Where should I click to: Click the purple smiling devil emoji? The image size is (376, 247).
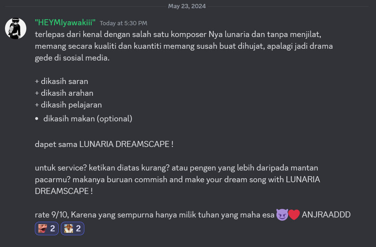(x=282, y=215)
